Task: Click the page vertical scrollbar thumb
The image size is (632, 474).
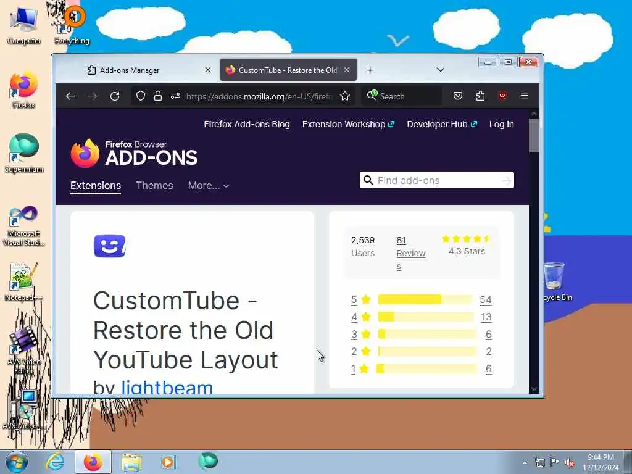Action: 534,135
